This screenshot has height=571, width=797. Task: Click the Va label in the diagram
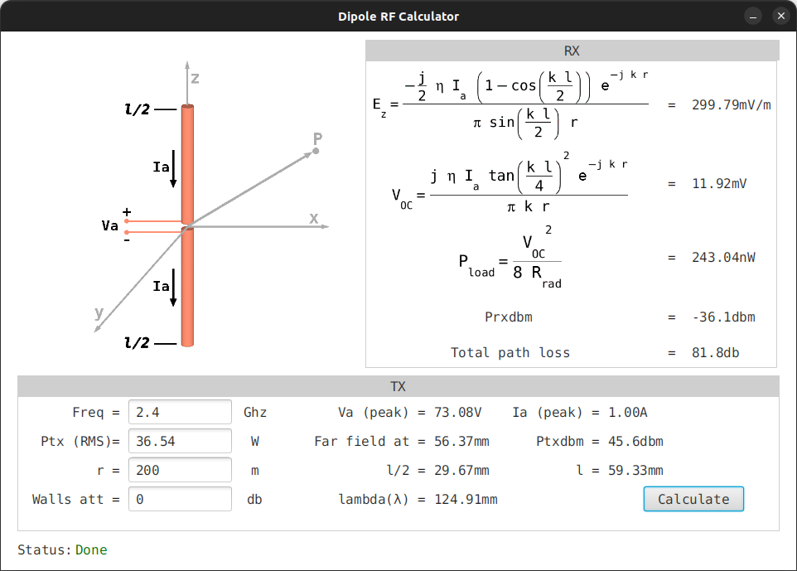(110, 225)
